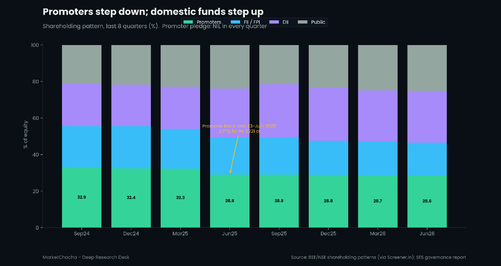This screenshot has height=266, width=501.
Task: Click the Sep25 x-axis label
Action: (x=279, y=233)
